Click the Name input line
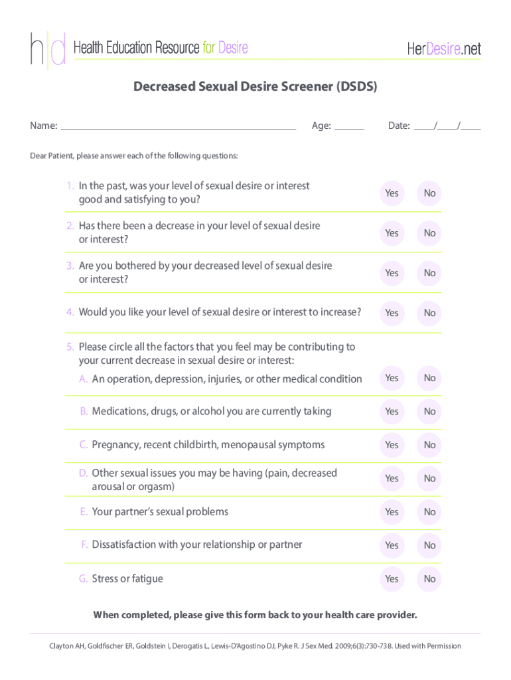 click(178, 126)
